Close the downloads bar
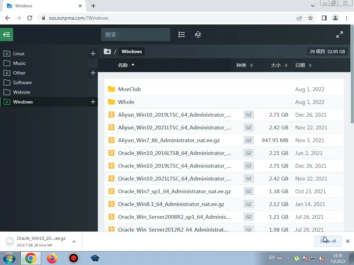Image resolution: width=354 pixels, height=265 pixels. pyautogui.click(x=348, y=241)
